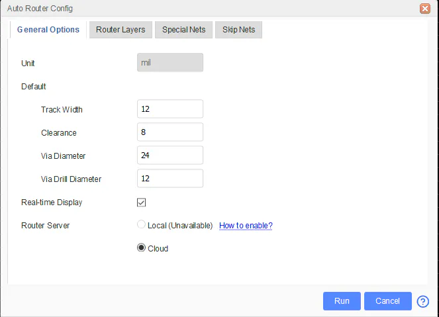Show the Skip Nets tab
439x317 pixels.
tap(239, 30)
